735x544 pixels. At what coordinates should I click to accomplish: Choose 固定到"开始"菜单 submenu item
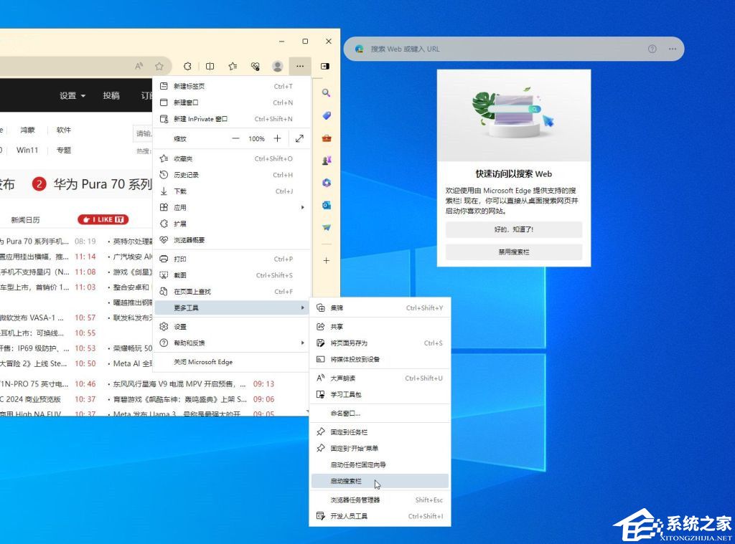click(380, 449)
